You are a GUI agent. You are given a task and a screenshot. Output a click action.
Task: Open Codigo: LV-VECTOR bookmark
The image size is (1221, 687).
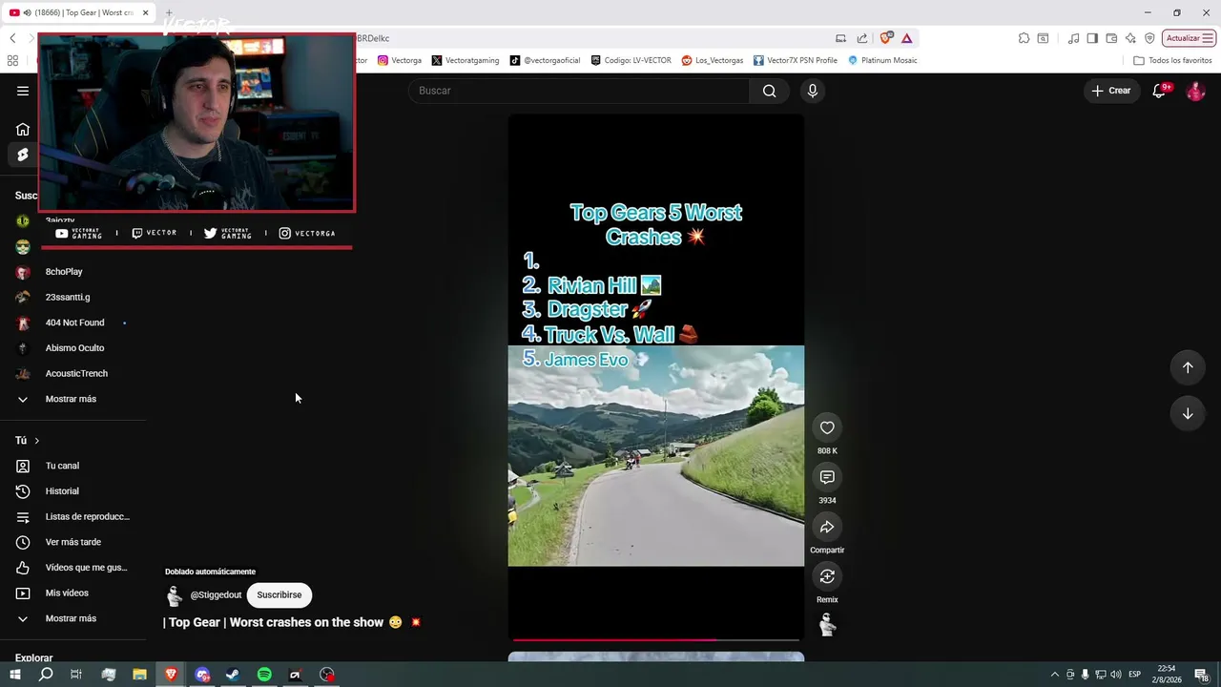coord(631,60)
